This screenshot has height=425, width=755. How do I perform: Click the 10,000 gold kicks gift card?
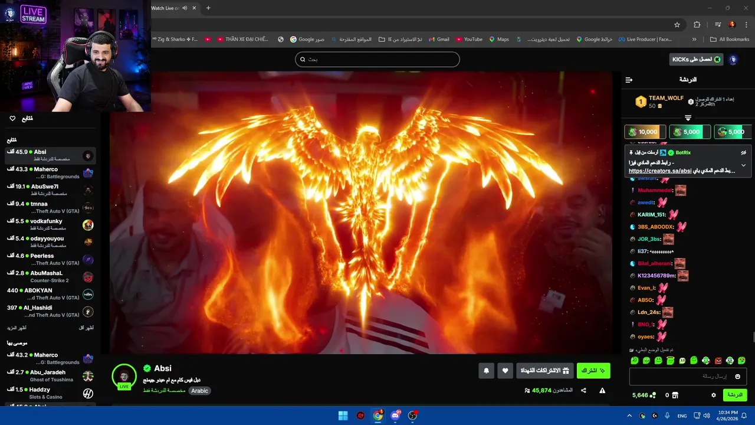(645, 132)
